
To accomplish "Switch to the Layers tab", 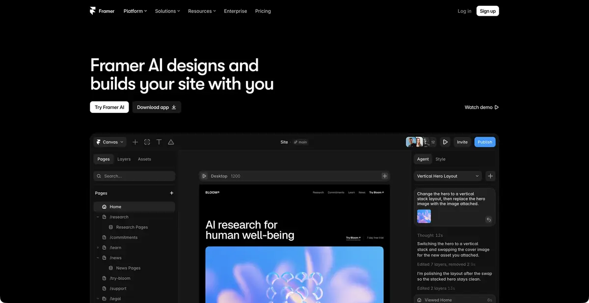I will (x=124, y=159).
